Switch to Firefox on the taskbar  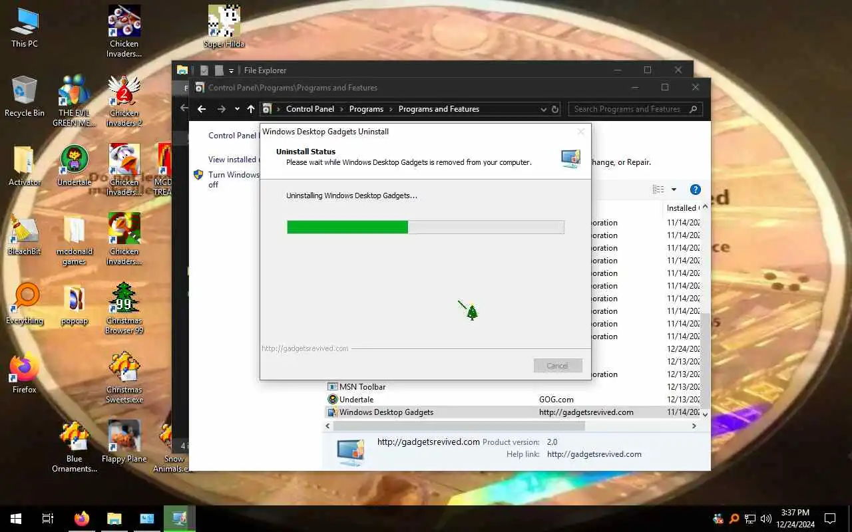81,519
